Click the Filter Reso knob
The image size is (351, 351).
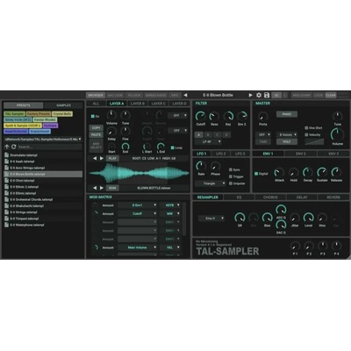[x=214, y=117]
